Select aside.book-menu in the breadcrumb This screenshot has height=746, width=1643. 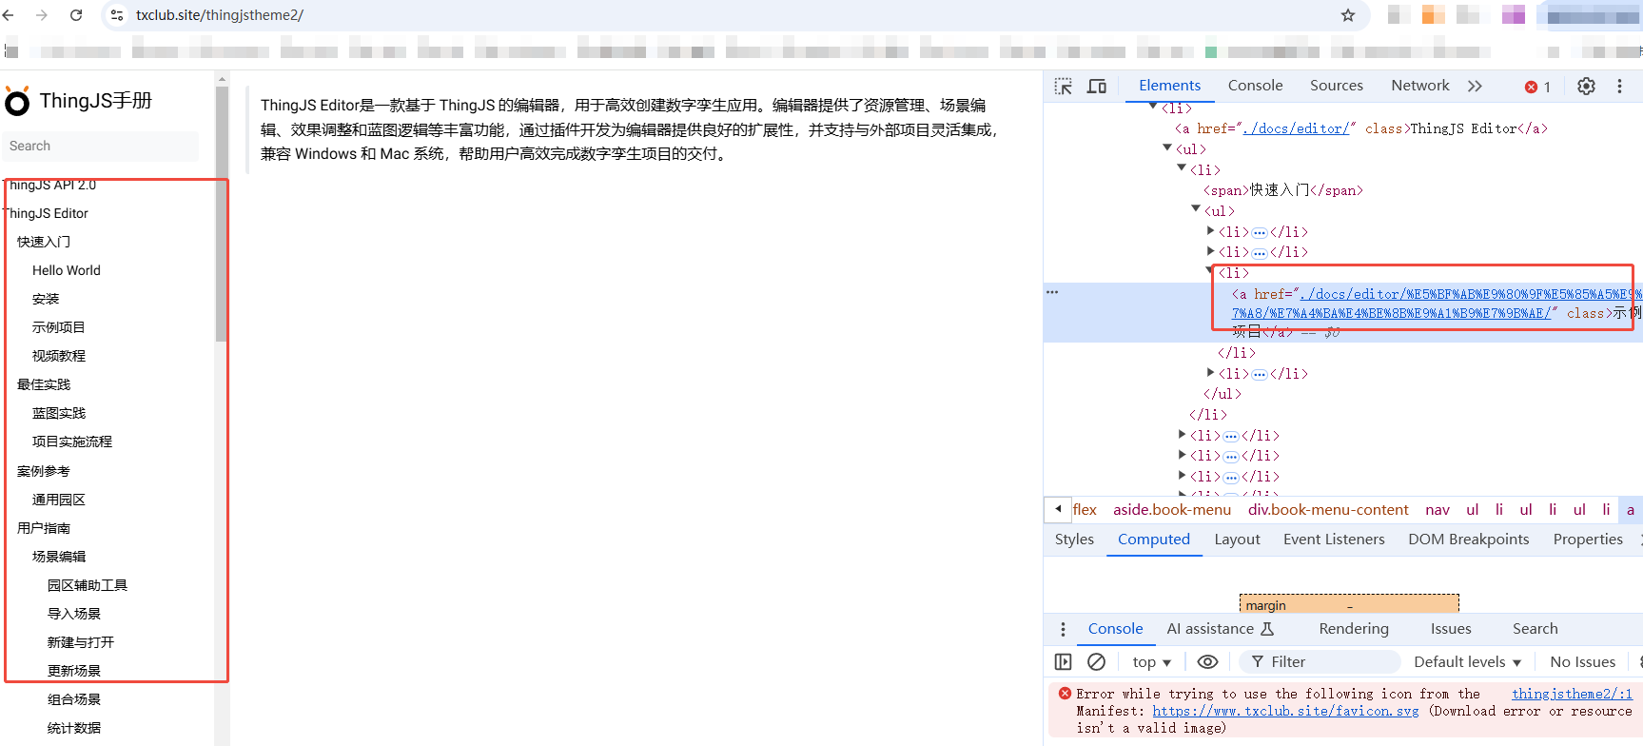point(1172,510)
